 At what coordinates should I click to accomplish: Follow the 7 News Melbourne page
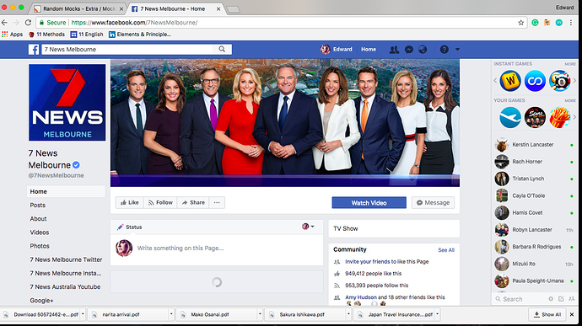coord(160,202)
